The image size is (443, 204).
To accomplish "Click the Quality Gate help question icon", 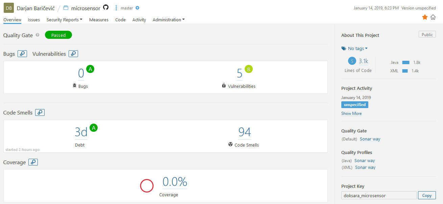I will [38, 35].
